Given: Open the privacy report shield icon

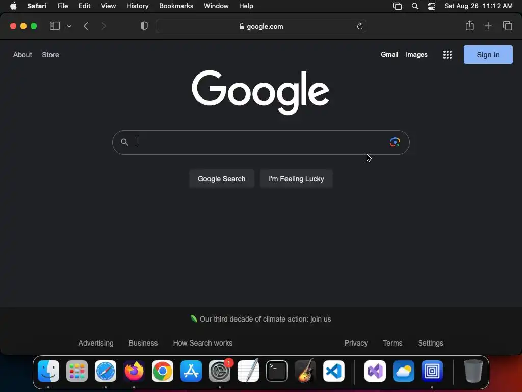Looking at the screenshot, I should 144,26.
